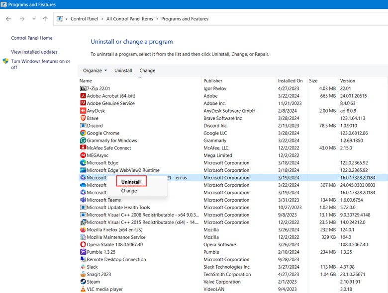The height and width of the screenshot is (293, 388).
Task: Open the recent locations dropdown chevron
Action: [34, 19]
